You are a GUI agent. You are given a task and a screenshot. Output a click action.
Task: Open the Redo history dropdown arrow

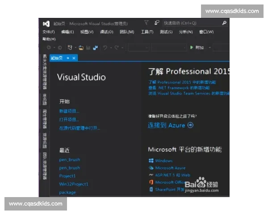(x=122, y=47)
